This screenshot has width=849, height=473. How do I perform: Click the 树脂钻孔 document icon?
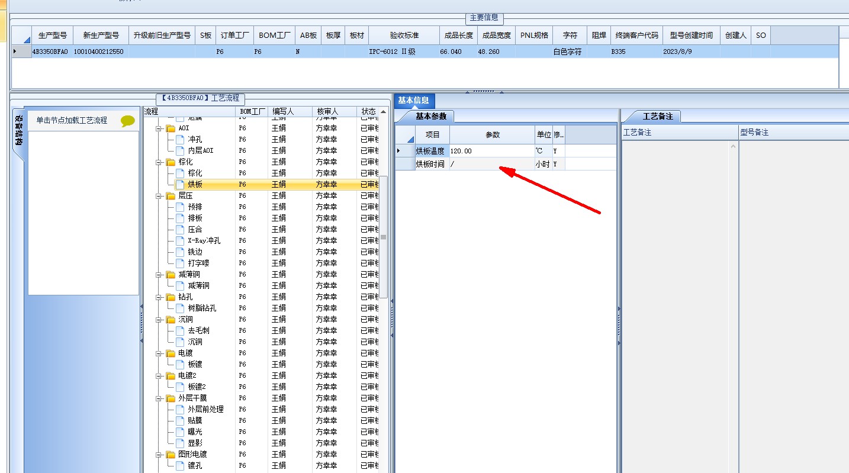pos(180,308)
